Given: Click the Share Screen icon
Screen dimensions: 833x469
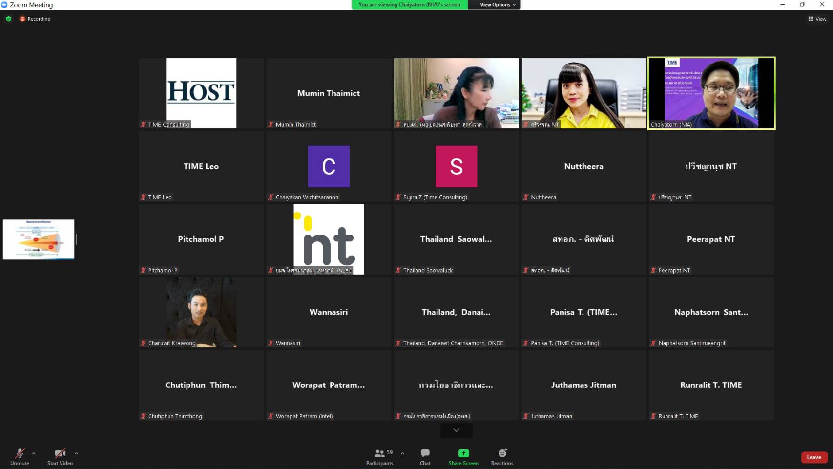Looking at the screenshot, I should 463,454.
